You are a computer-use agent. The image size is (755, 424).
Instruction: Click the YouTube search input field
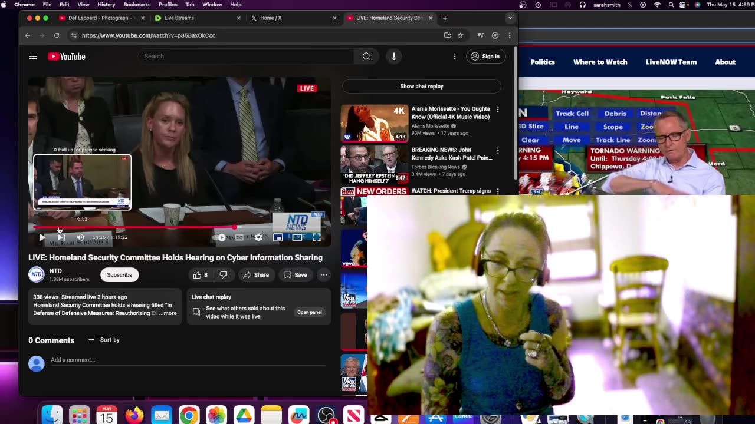click(x=246, y=56)
